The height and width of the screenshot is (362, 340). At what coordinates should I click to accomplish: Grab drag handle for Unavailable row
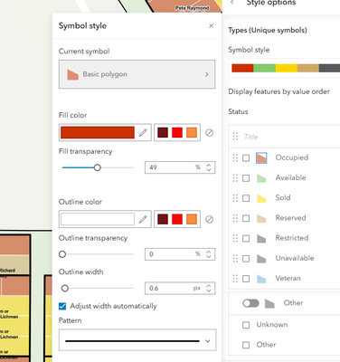[235, 258]
